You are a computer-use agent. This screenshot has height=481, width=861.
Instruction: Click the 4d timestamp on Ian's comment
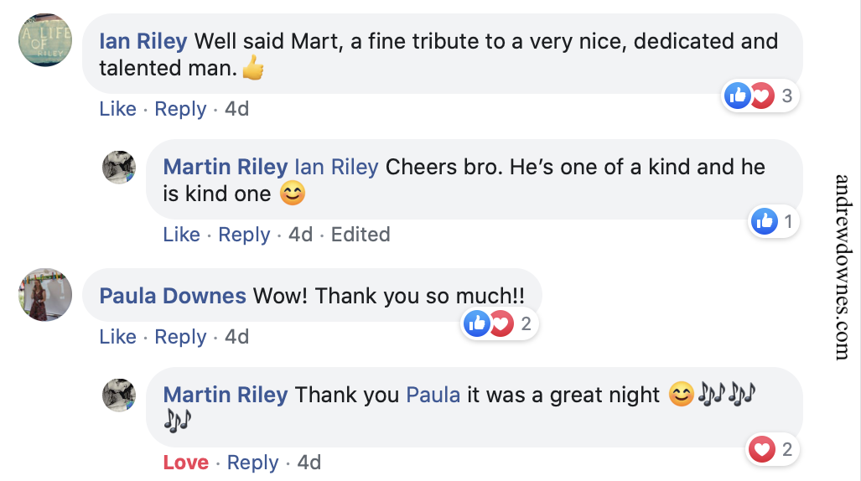pos(236,109)
